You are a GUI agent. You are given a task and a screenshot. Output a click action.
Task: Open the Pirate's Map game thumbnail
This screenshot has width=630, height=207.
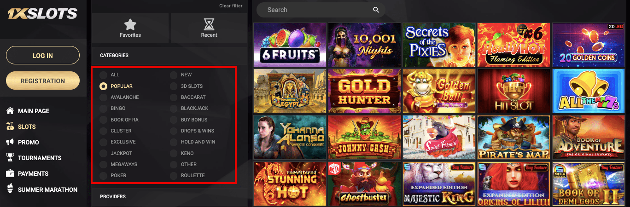514,137
